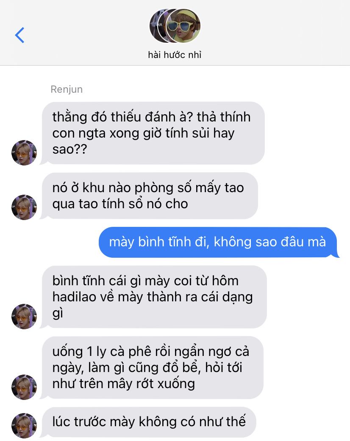This screenshot has height=441, width=350.
Task: Open group info via "hài hước nhỉ" title
Action: point(175,55)
